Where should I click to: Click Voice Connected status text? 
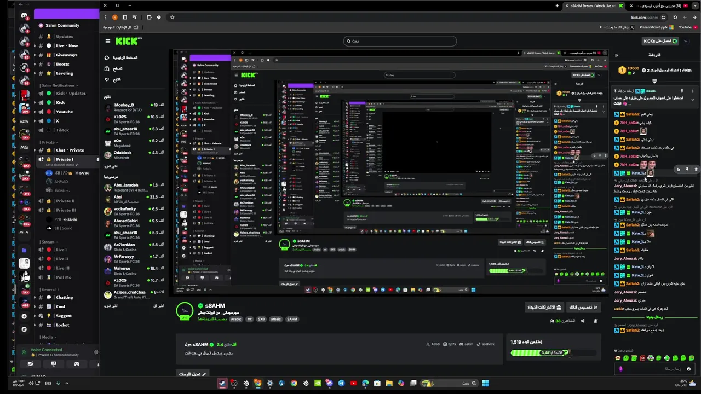(x=46, y=350)
